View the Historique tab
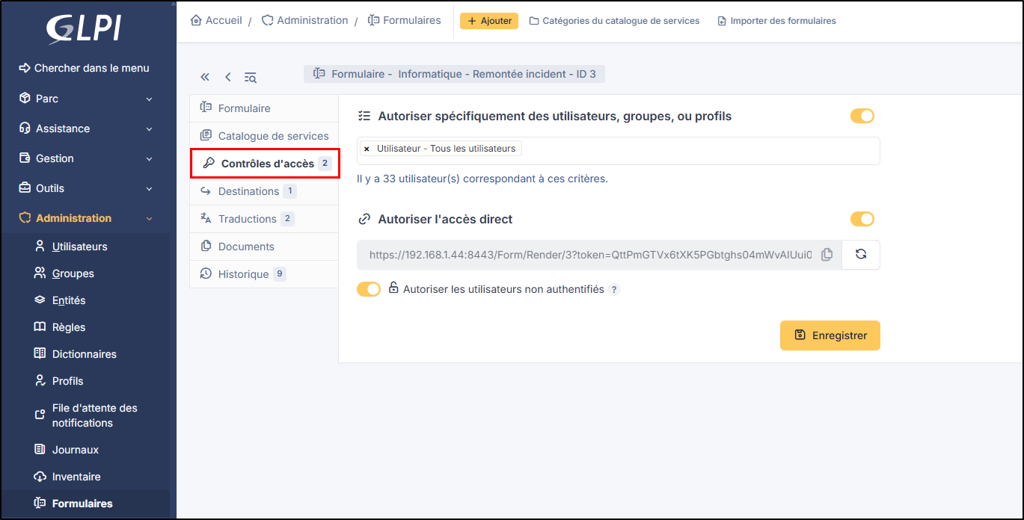The height and width of the screenshot is (520, 1024). 264,274
